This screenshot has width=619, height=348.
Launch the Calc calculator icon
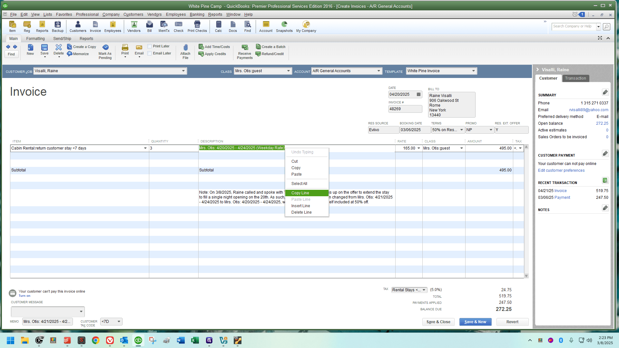(x=219, y=26)
